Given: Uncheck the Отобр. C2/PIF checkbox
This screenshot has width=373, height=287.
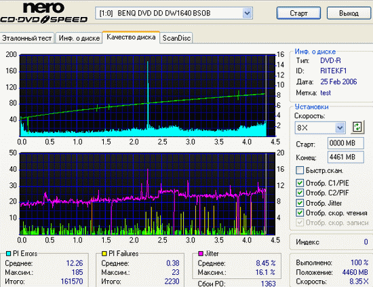Looking at the screenshot, I should point(300,193).
